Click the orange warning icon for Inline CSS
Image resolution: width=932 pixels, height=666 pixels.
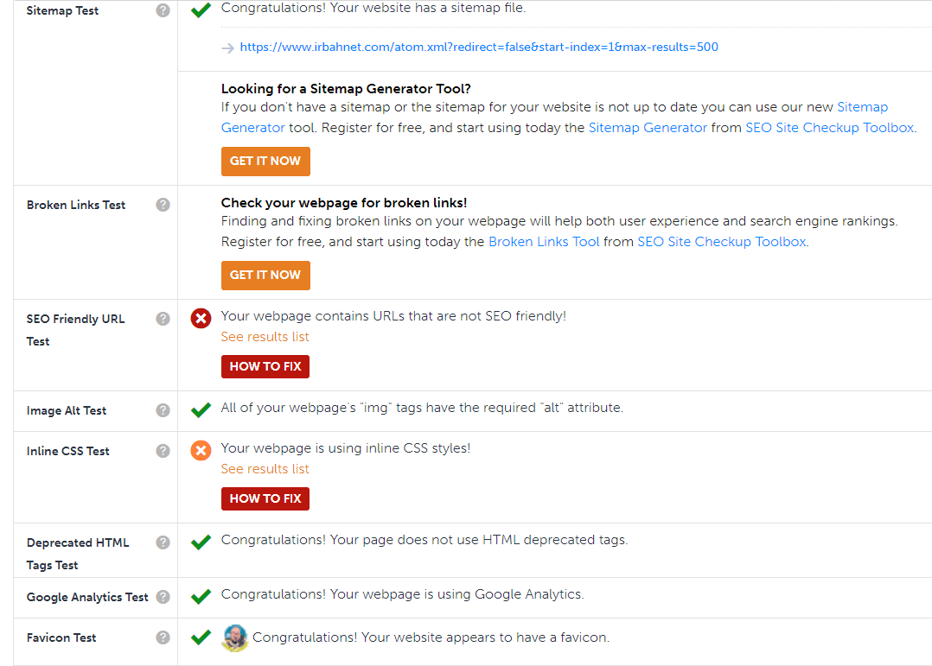click(x=201, y=451)
